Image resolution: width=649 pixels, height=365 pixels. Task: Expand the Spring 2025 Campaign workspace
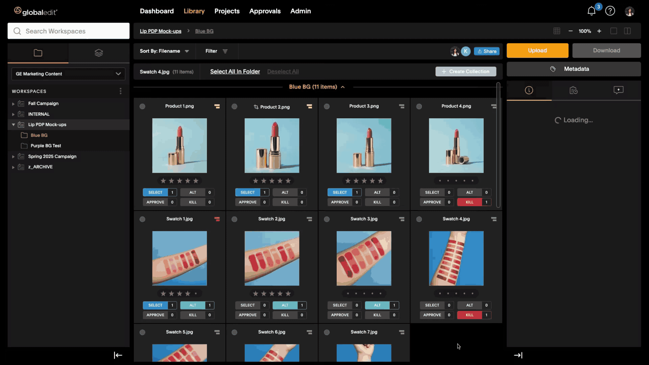pyautogui.click(x=13, y=157)
